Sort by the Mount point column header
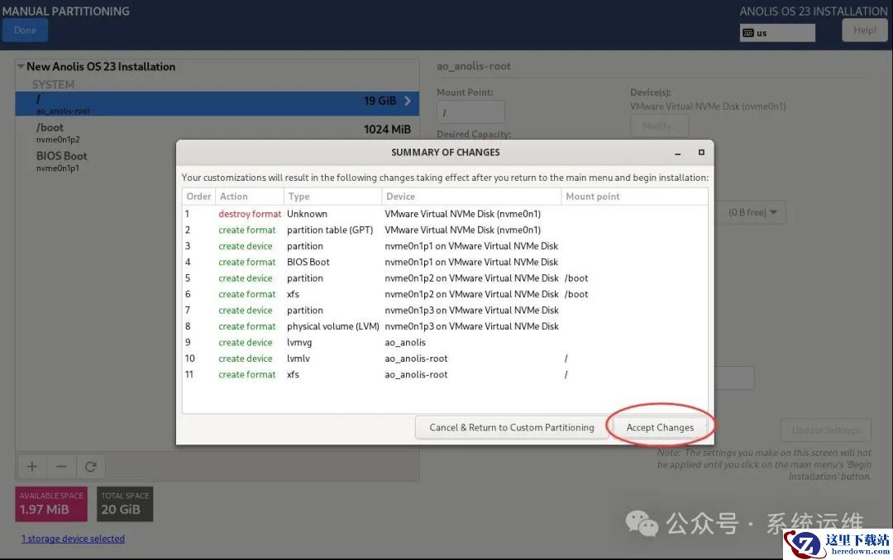The image size is (893, 560). coord(634,197)
